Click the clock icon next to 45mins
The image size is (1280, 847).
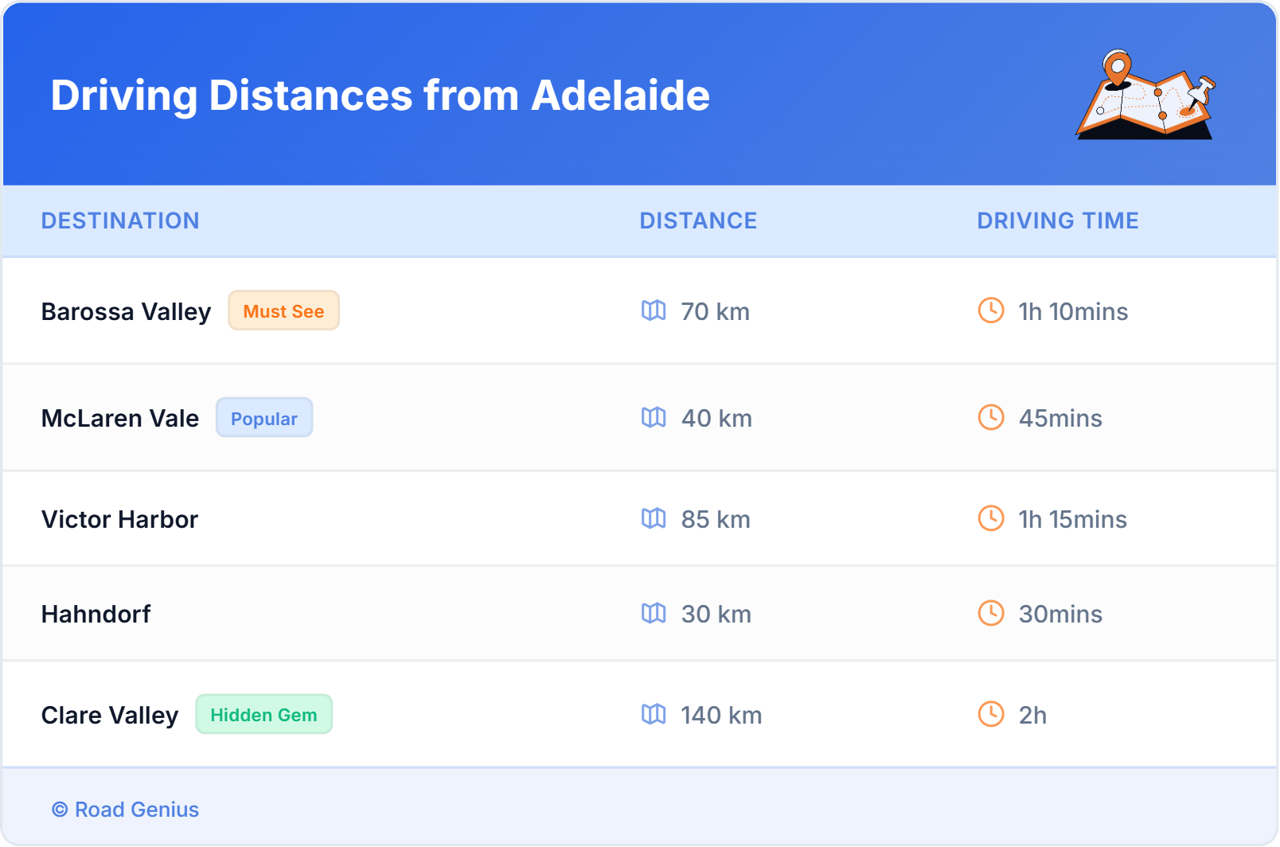990,417
